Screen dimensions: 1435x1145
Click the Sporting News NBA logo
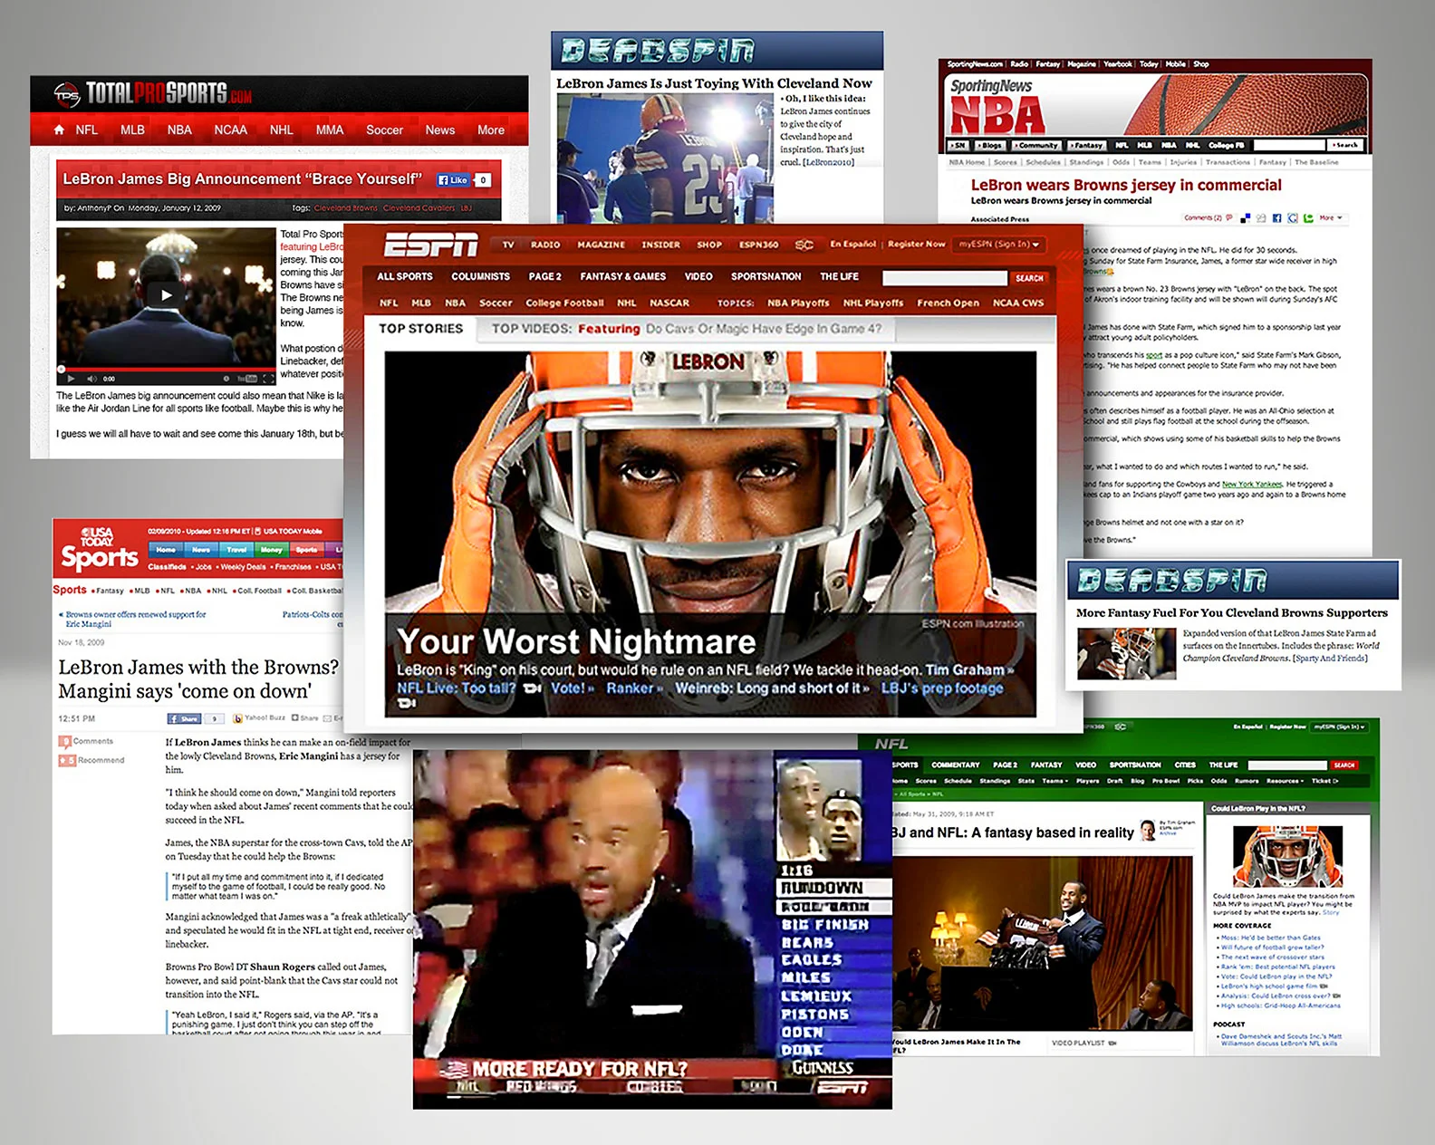pyautogui.click(x=997, y=107)
